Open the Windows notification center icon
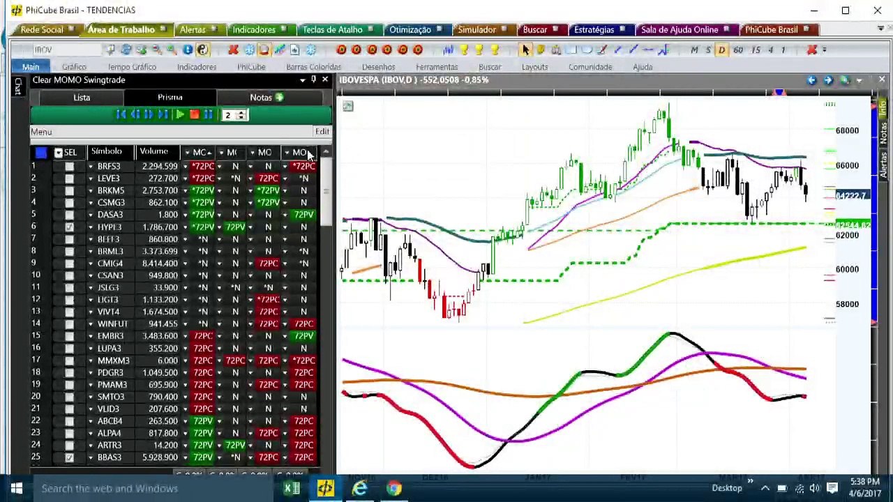Image resolution: width=893 pixels, height=502 pixels. click(832, 488)
